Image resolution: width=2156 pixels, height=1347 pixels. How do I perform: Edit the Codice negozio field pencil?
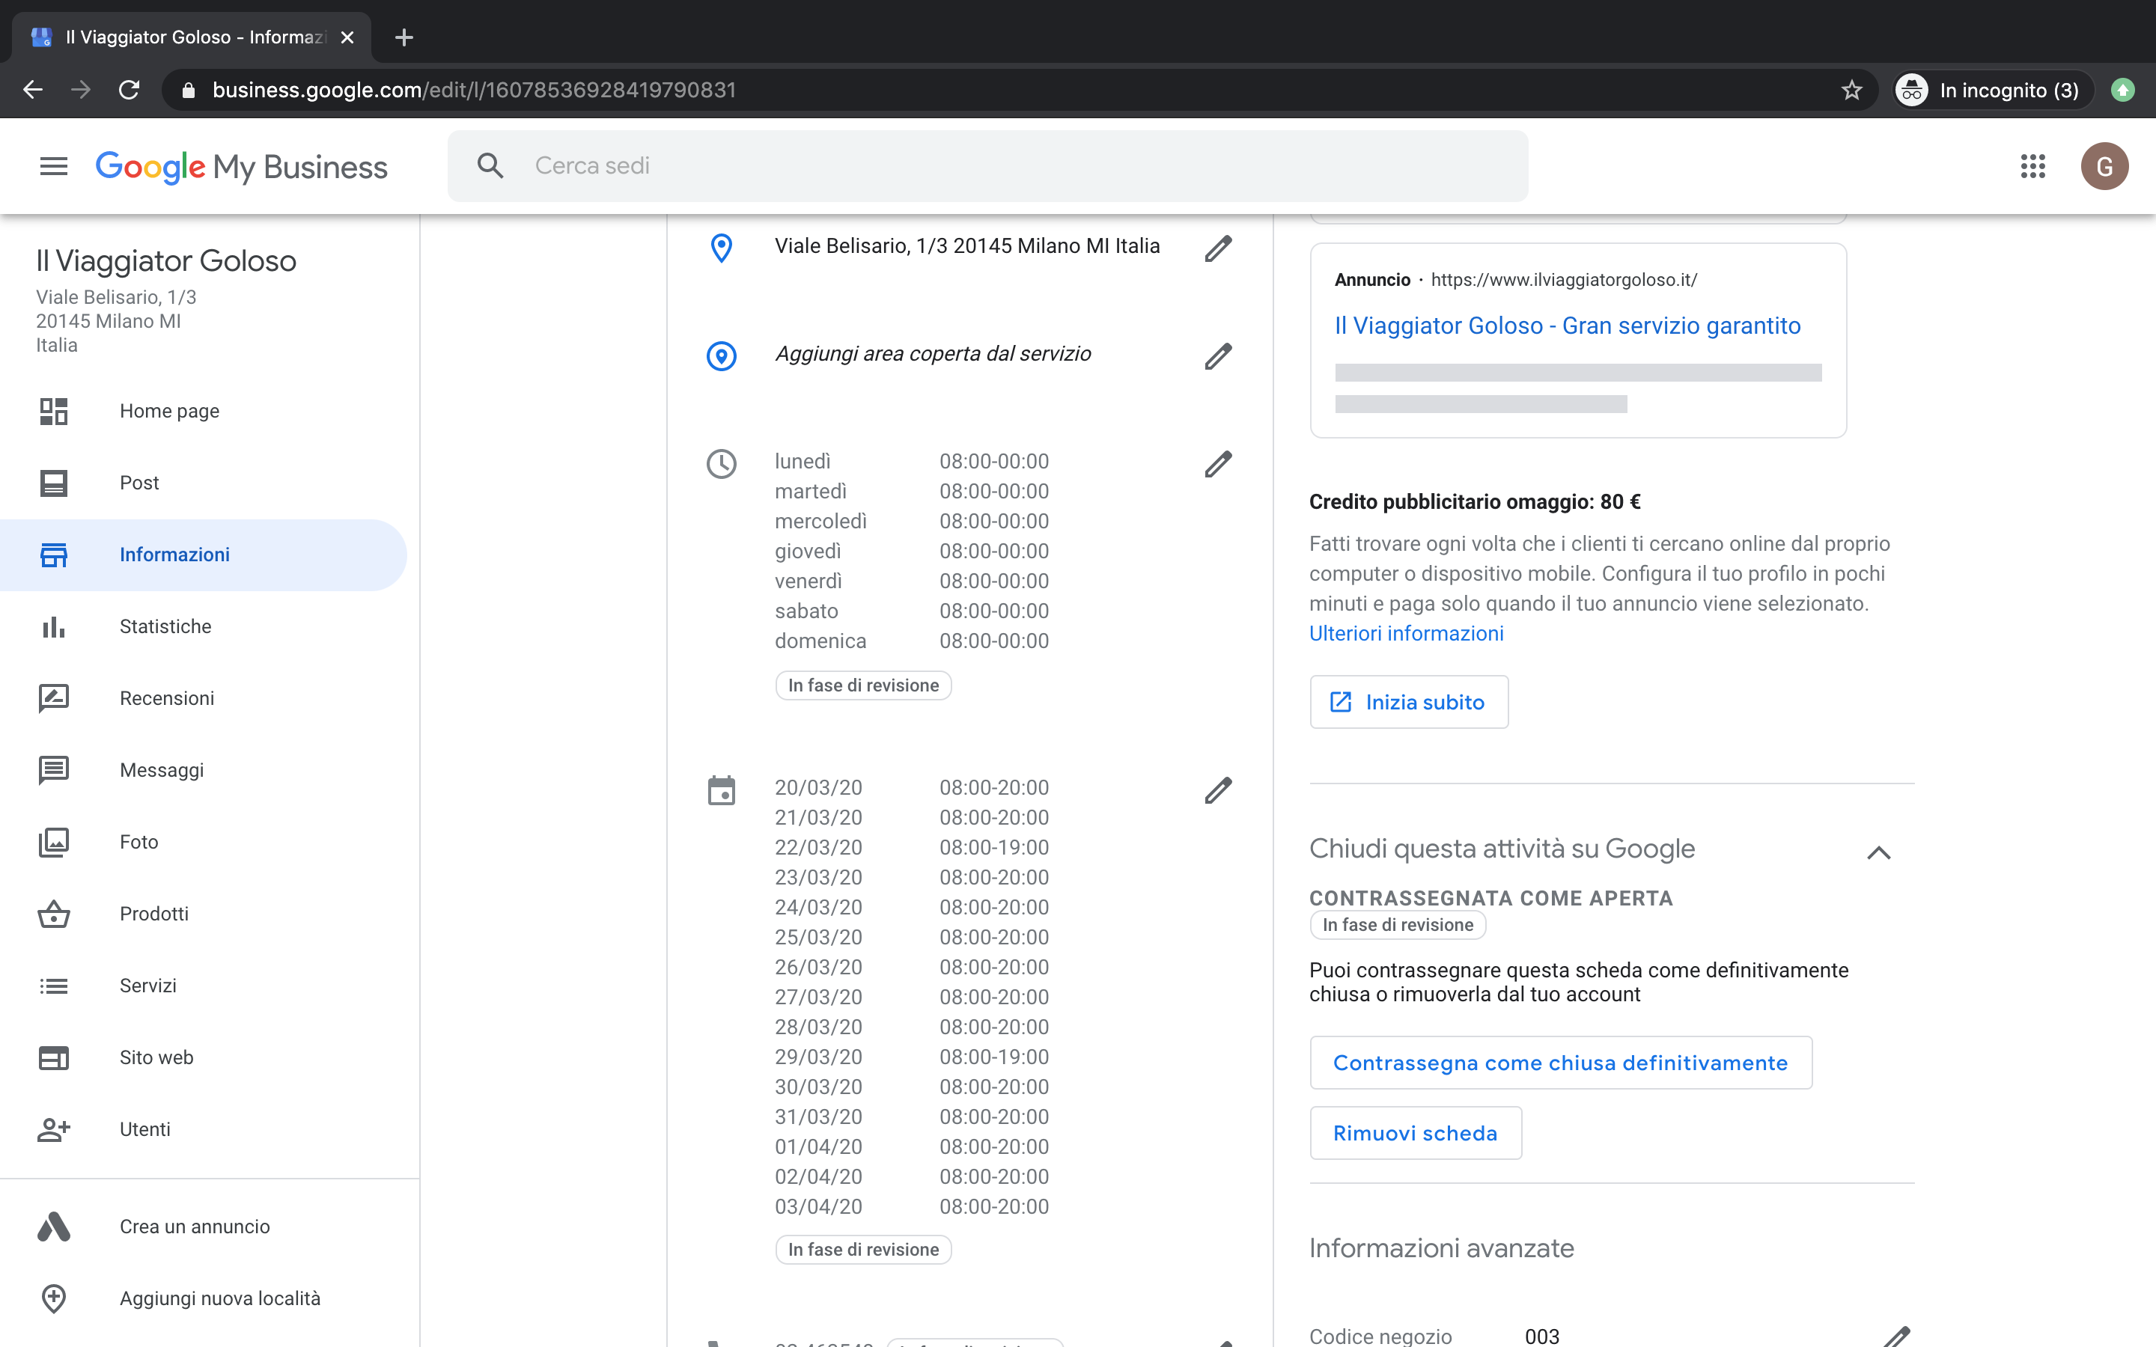[x=1897, y=1337]
